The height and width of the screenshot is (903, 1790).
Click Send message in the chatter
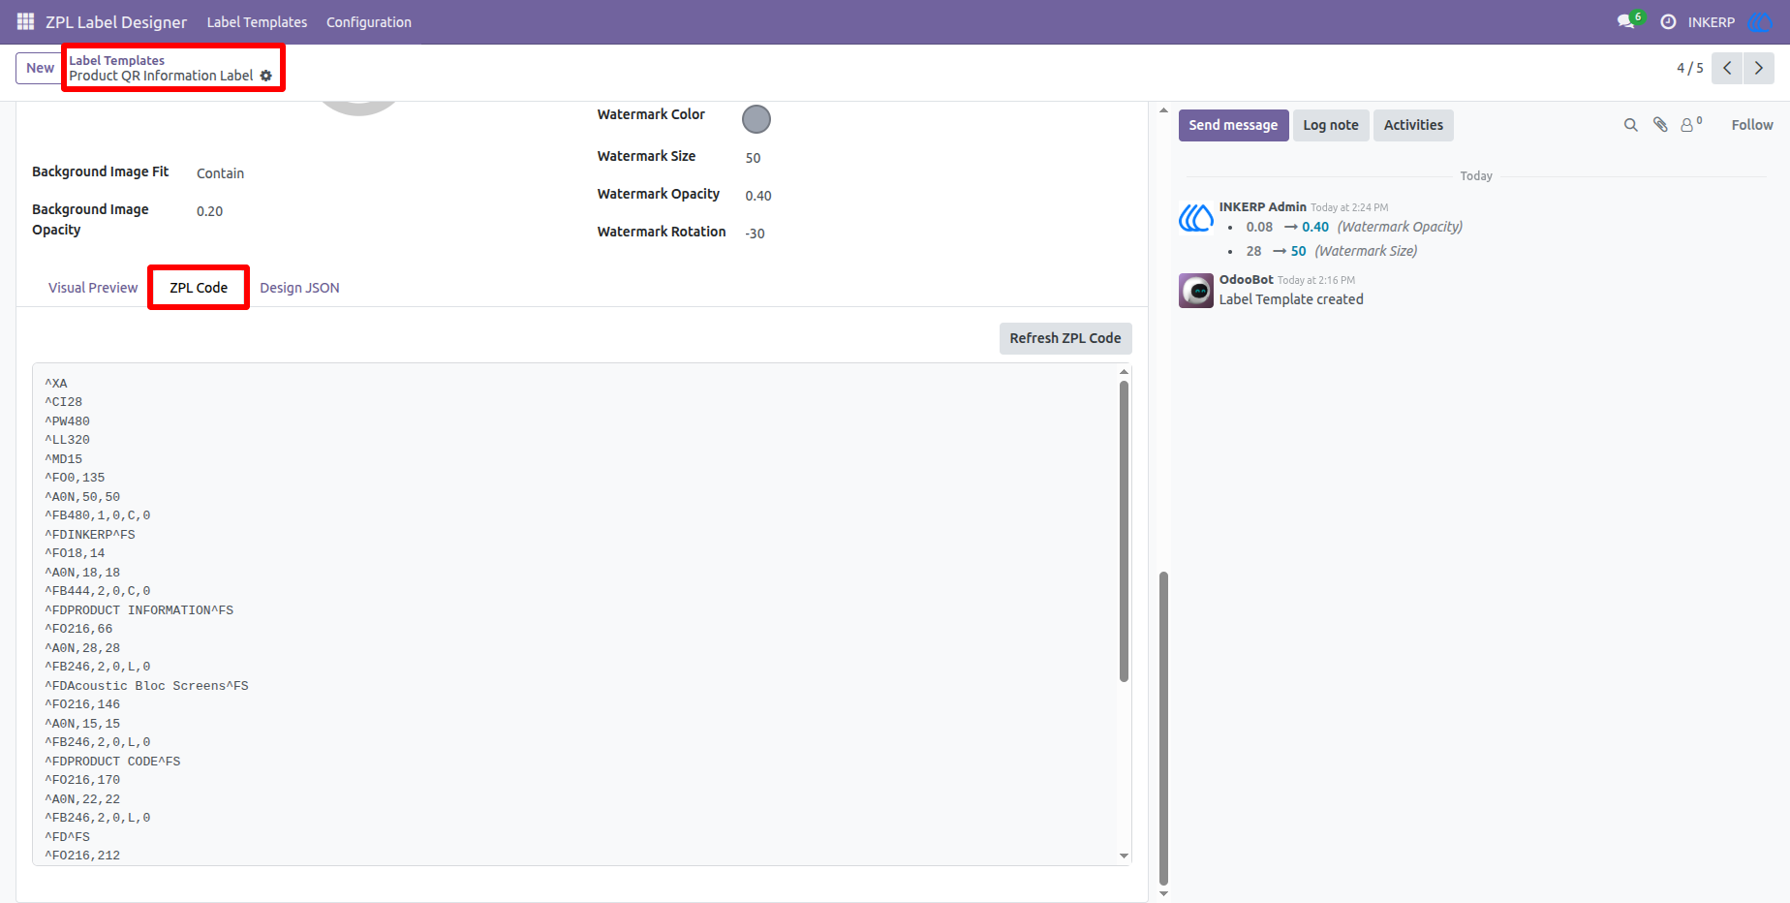click(1233, 125)
